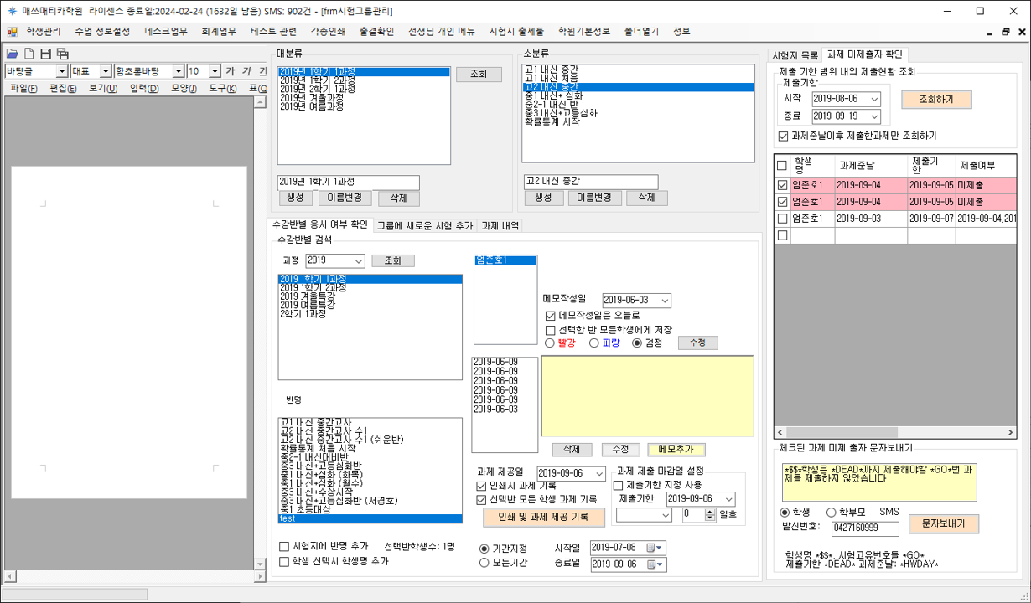The width and height of the screenshot is (1031, 603).
Task: Toggle italic 가 formatting icon
Action: (x=247, y=71)
